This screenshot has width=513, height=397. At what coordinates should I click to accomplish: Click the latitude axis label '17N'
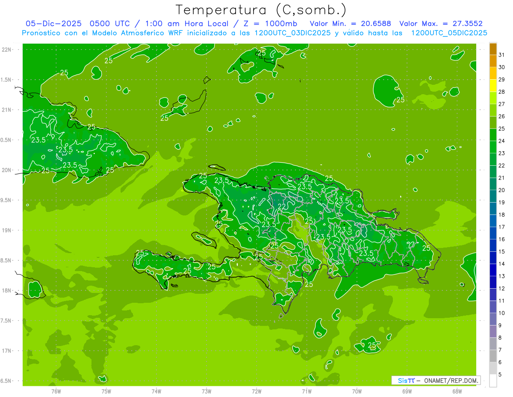click(x=7, y=351)
